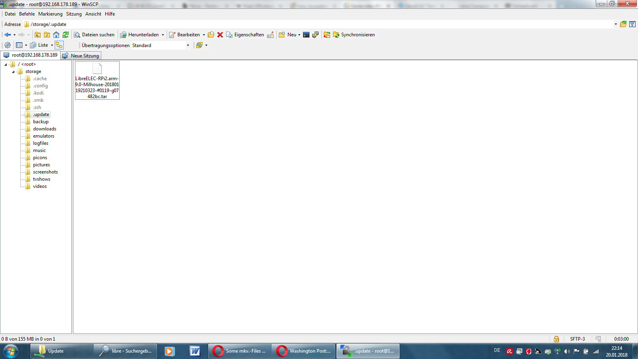Collapse the root tree node
Screen dimensions: 638x359
tap(6, 65)
